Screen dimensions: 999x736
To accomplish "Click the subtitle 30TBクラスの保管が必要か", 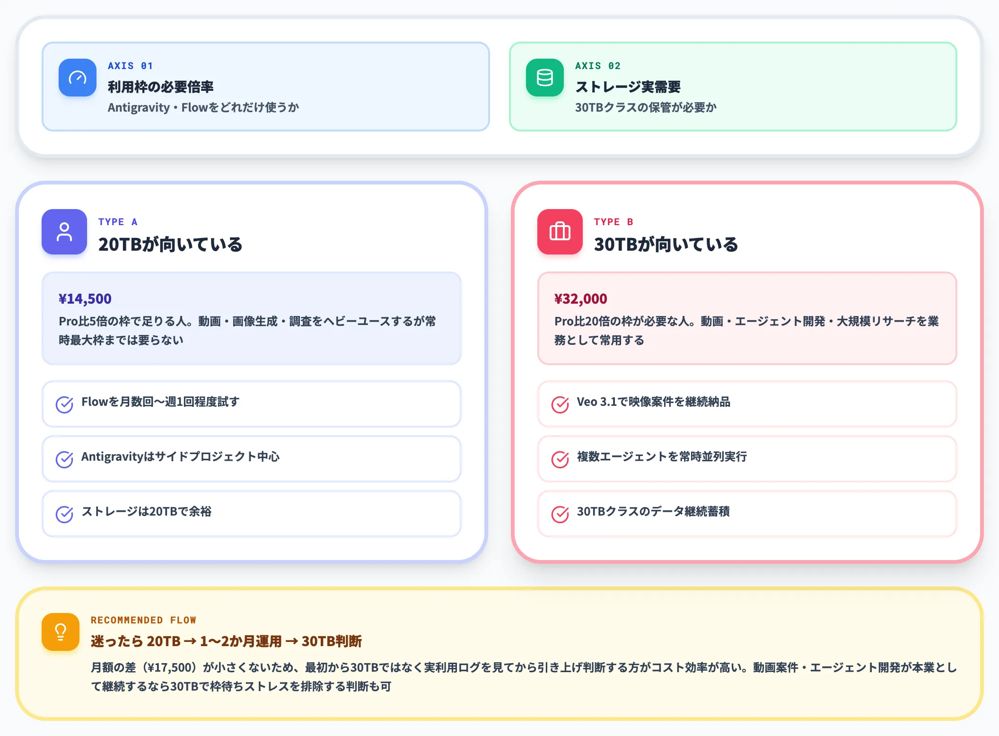I will 646,107.
